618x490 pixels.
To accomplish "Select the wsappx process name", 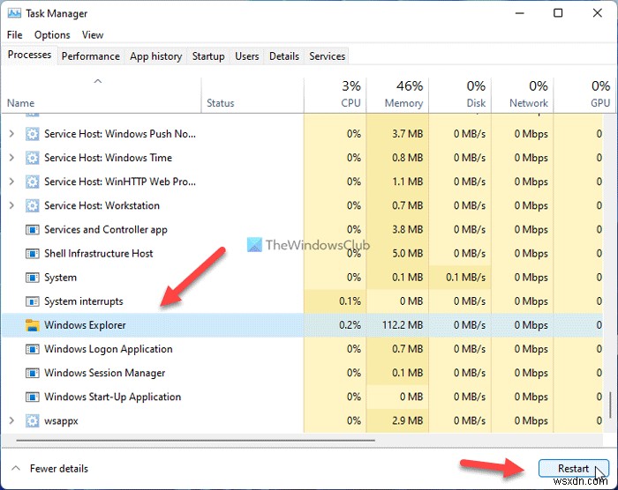I will point(61,421).
